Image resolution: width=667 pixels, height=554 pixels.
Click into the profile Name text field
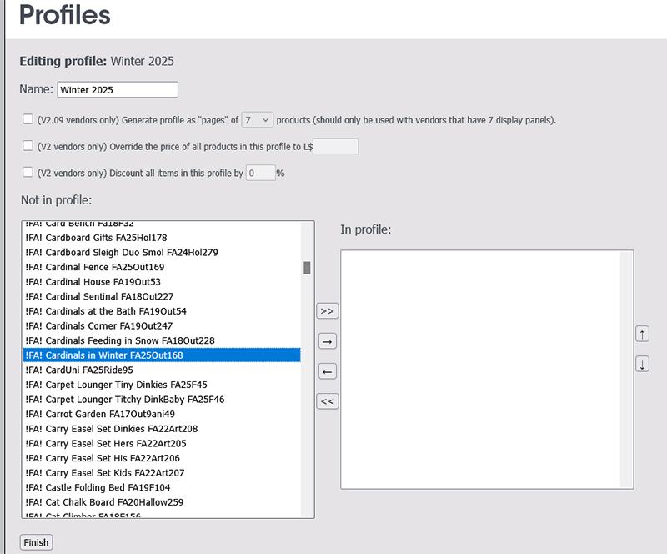(x=118, y=89)
